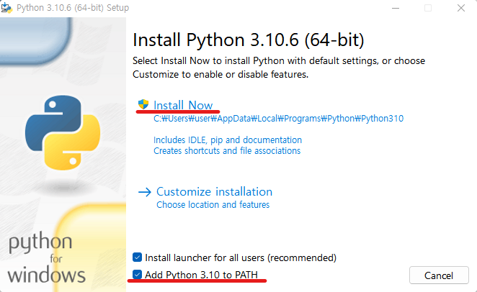
Task: Click the Python setup icon in title bar
Action: [6, 8]
